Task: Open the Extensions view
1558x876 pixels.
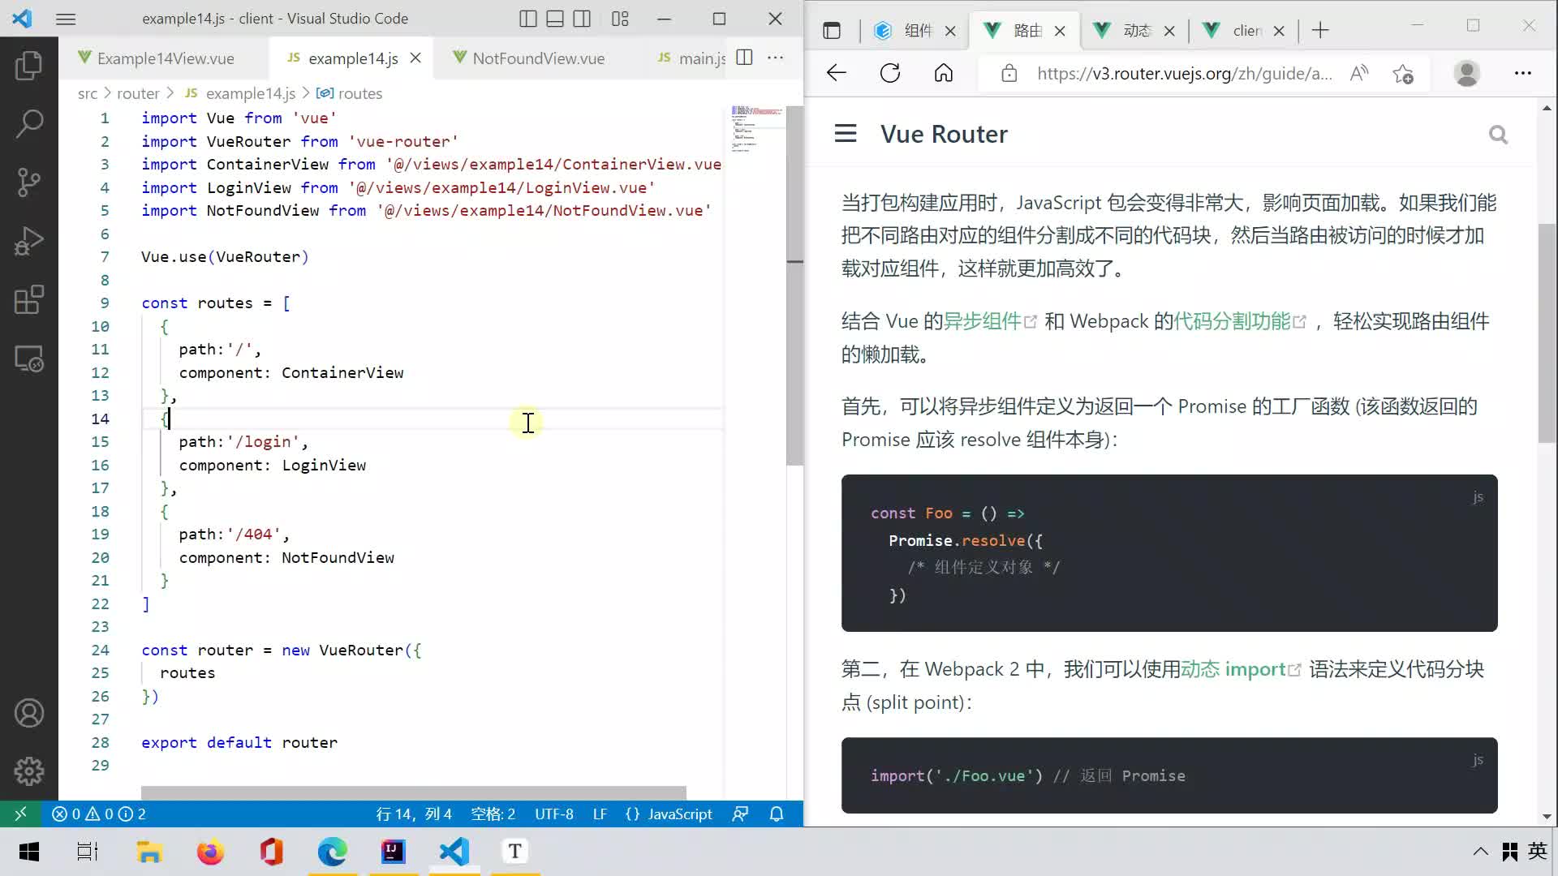Action: (x=29, y=300)
